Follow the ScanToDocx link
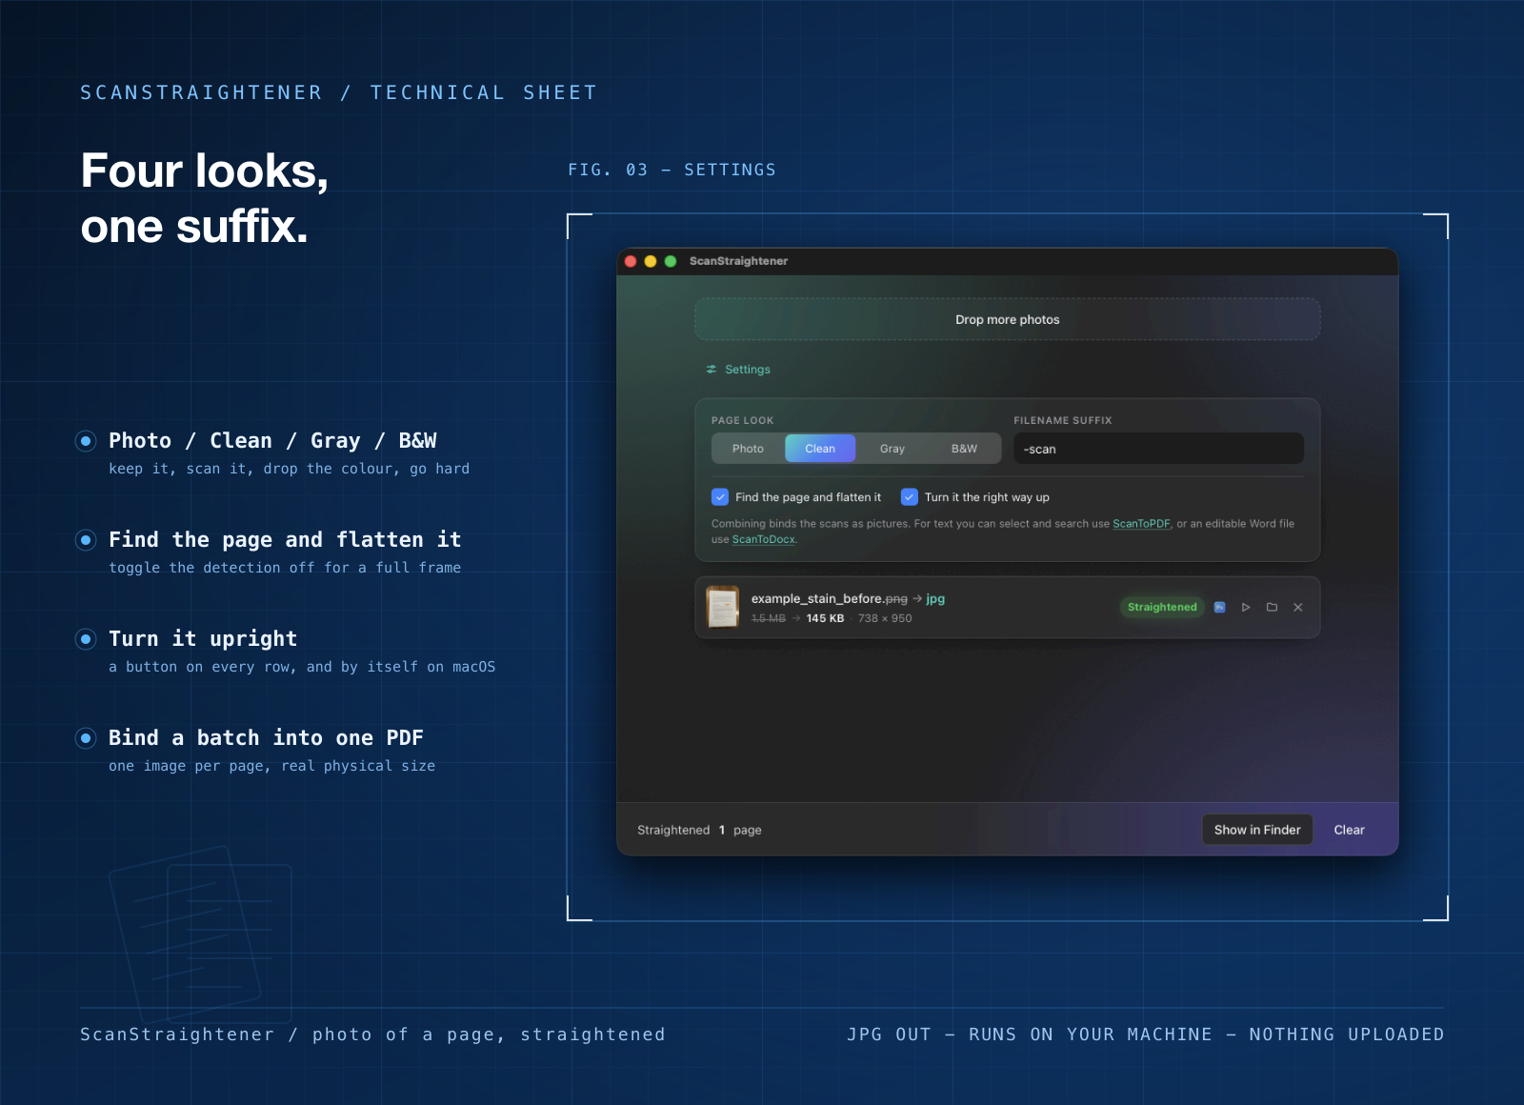Screen dimensions: 1524x1105 tap(764, 539)
